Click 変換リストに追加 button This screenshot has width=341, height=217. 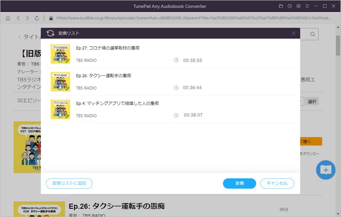[69, 183]
